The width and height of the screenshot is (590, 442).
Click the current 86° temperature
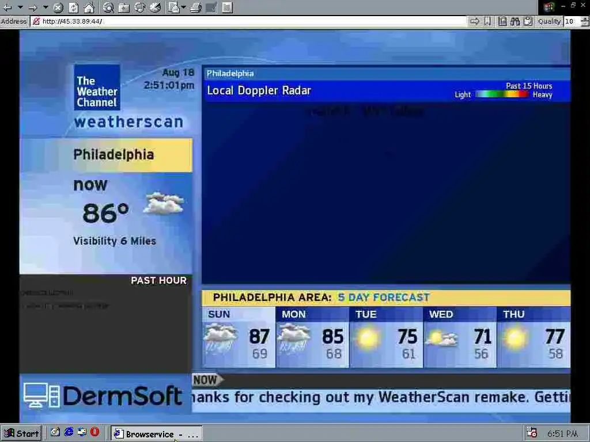[x=106, y=213]
